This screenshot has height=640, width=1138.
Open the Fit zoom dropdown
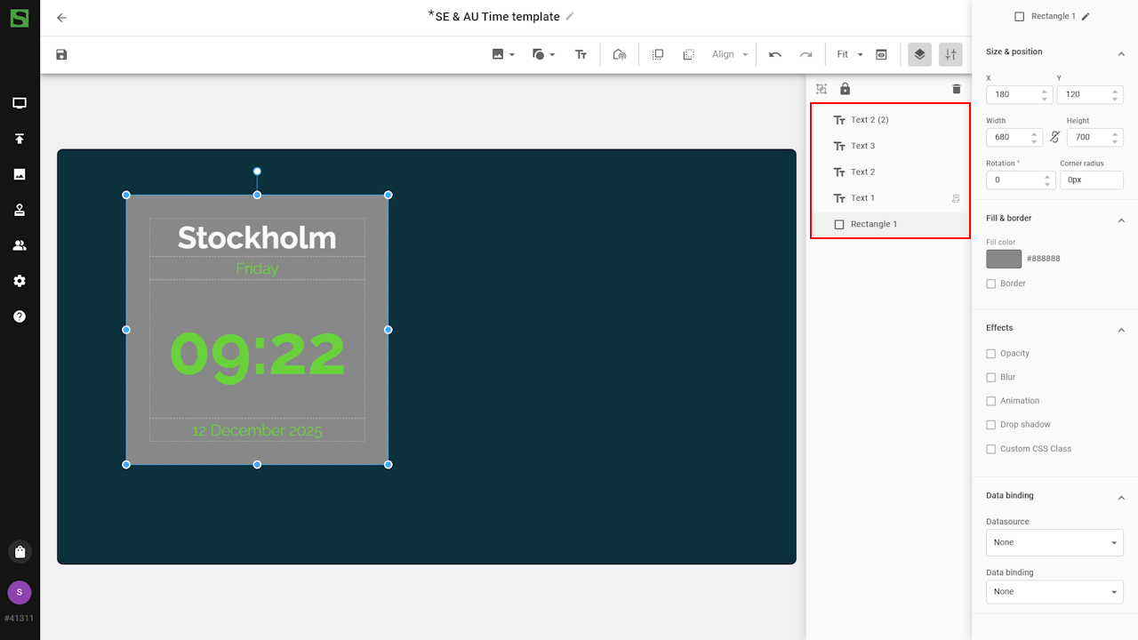pos(850,54)
